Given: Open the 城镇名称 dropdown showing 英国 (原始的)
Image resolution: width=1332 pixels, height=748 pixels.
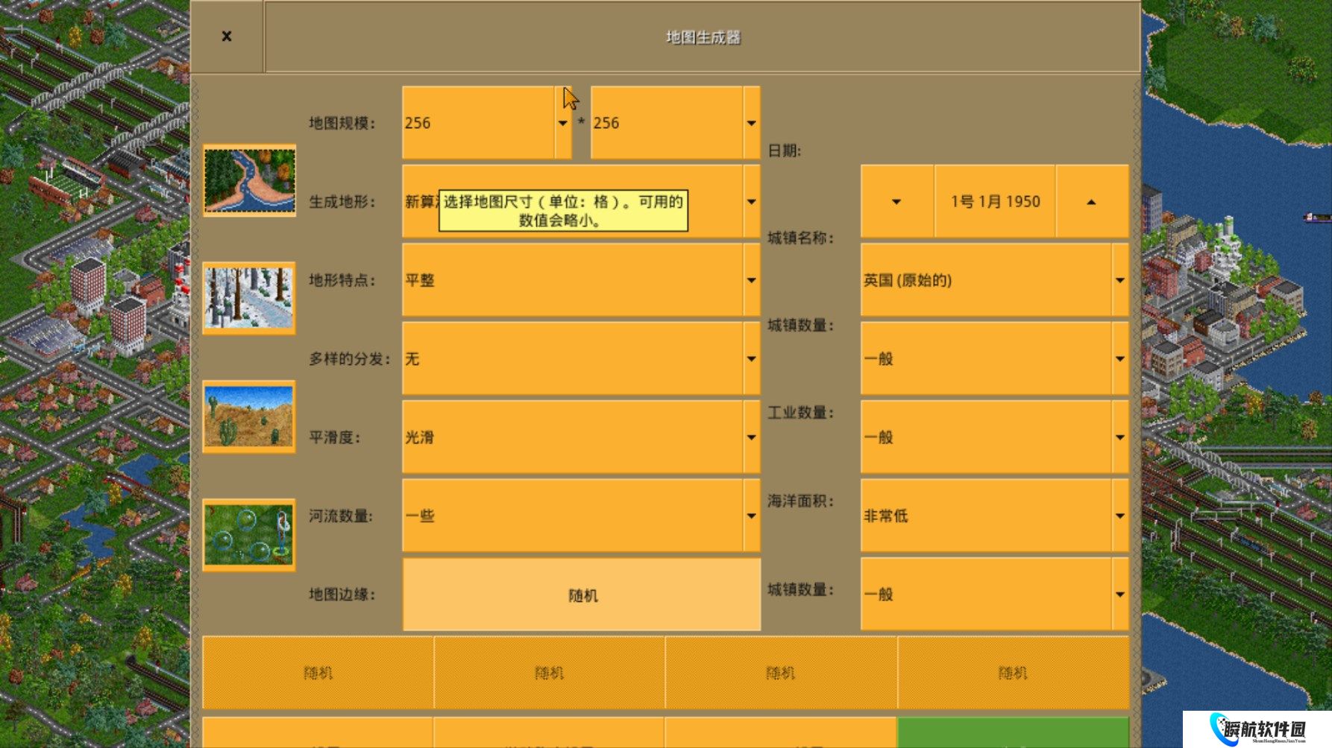Looking at the screenshot, I should point(993,281).
